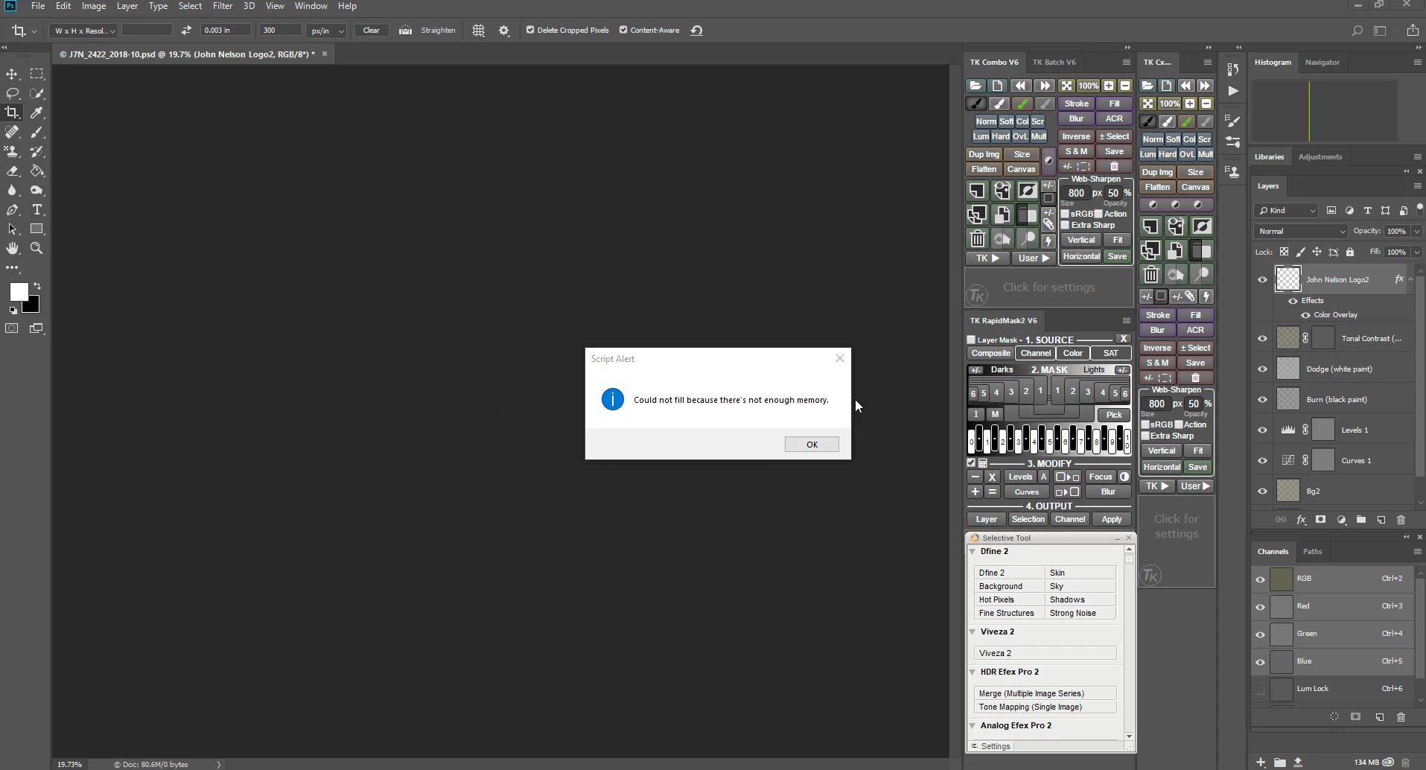Hide the Levels 1 layer
Image resolution: width=1426 pixels, height=770 pixels.
pyautogui.click(x=1262, y=430)
